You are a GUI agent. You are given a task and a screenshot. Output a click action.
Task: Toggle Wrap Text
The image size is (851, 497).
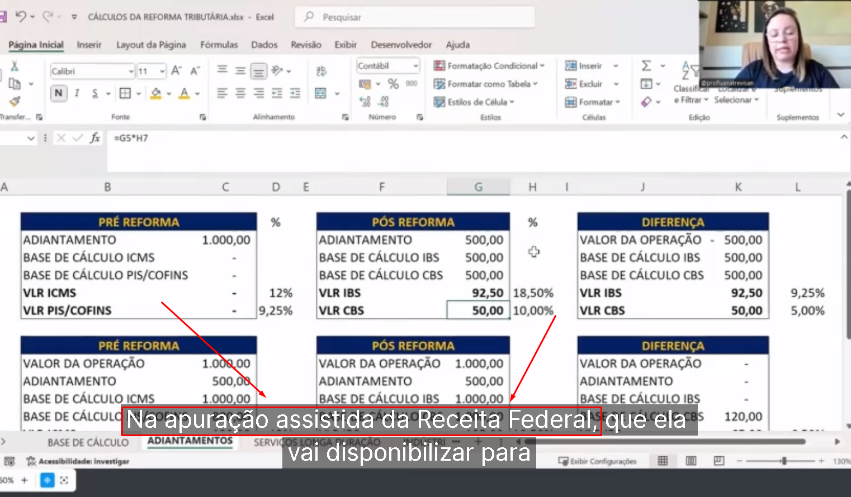[x=321, y=71]
